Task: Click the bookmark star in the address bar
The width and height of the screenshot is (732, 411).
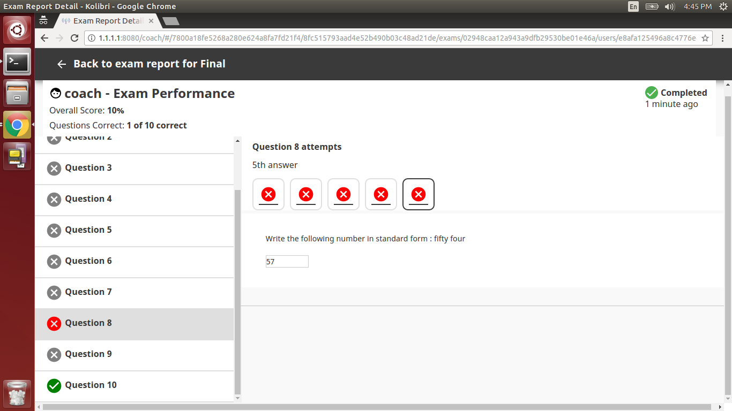Action: click(x=706, y=38)
